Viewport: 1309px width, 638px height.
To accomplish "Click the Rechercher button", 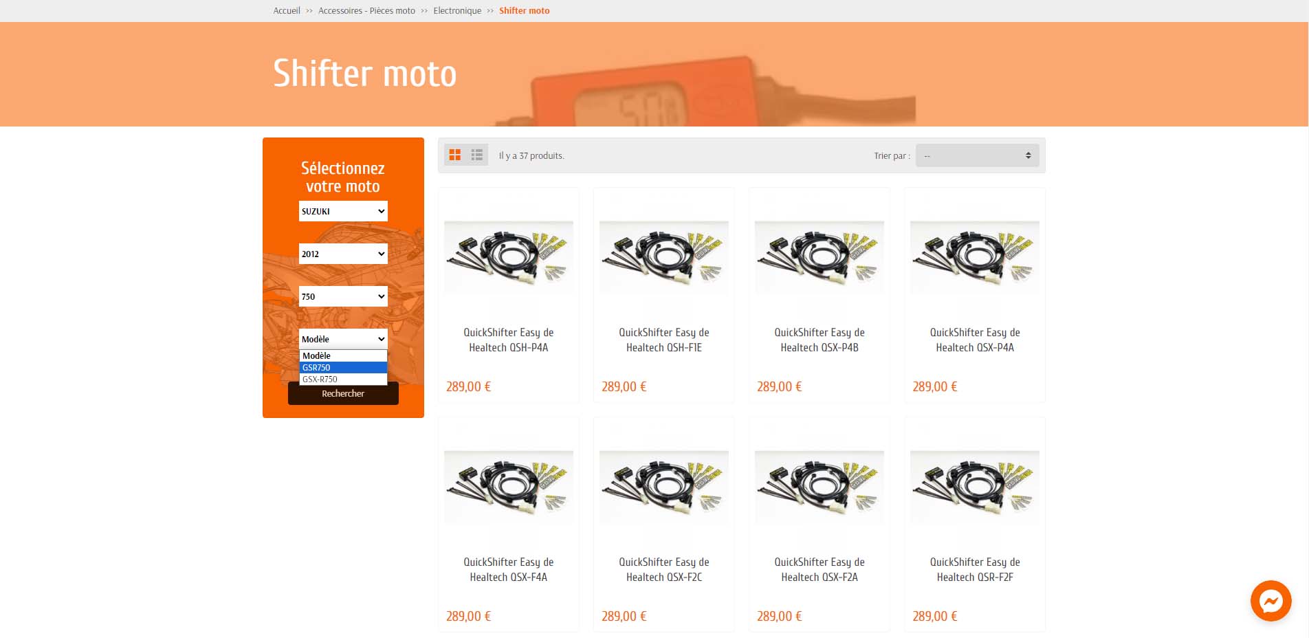I will click(x=343, y=393).
